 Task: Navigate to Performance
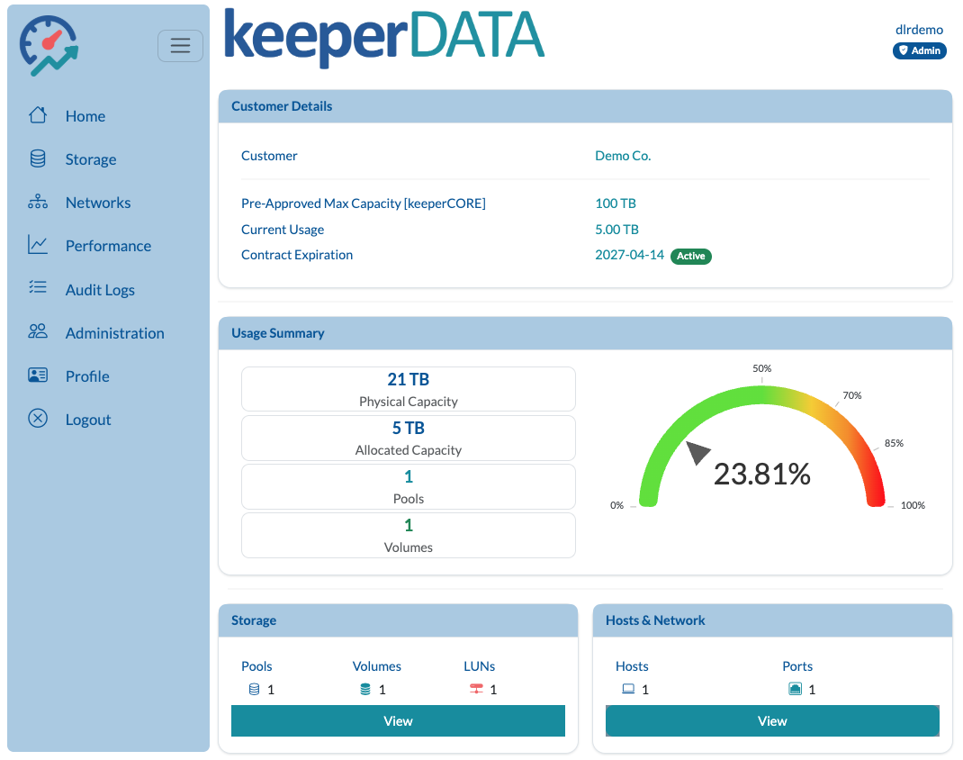[x=108, y=246]
